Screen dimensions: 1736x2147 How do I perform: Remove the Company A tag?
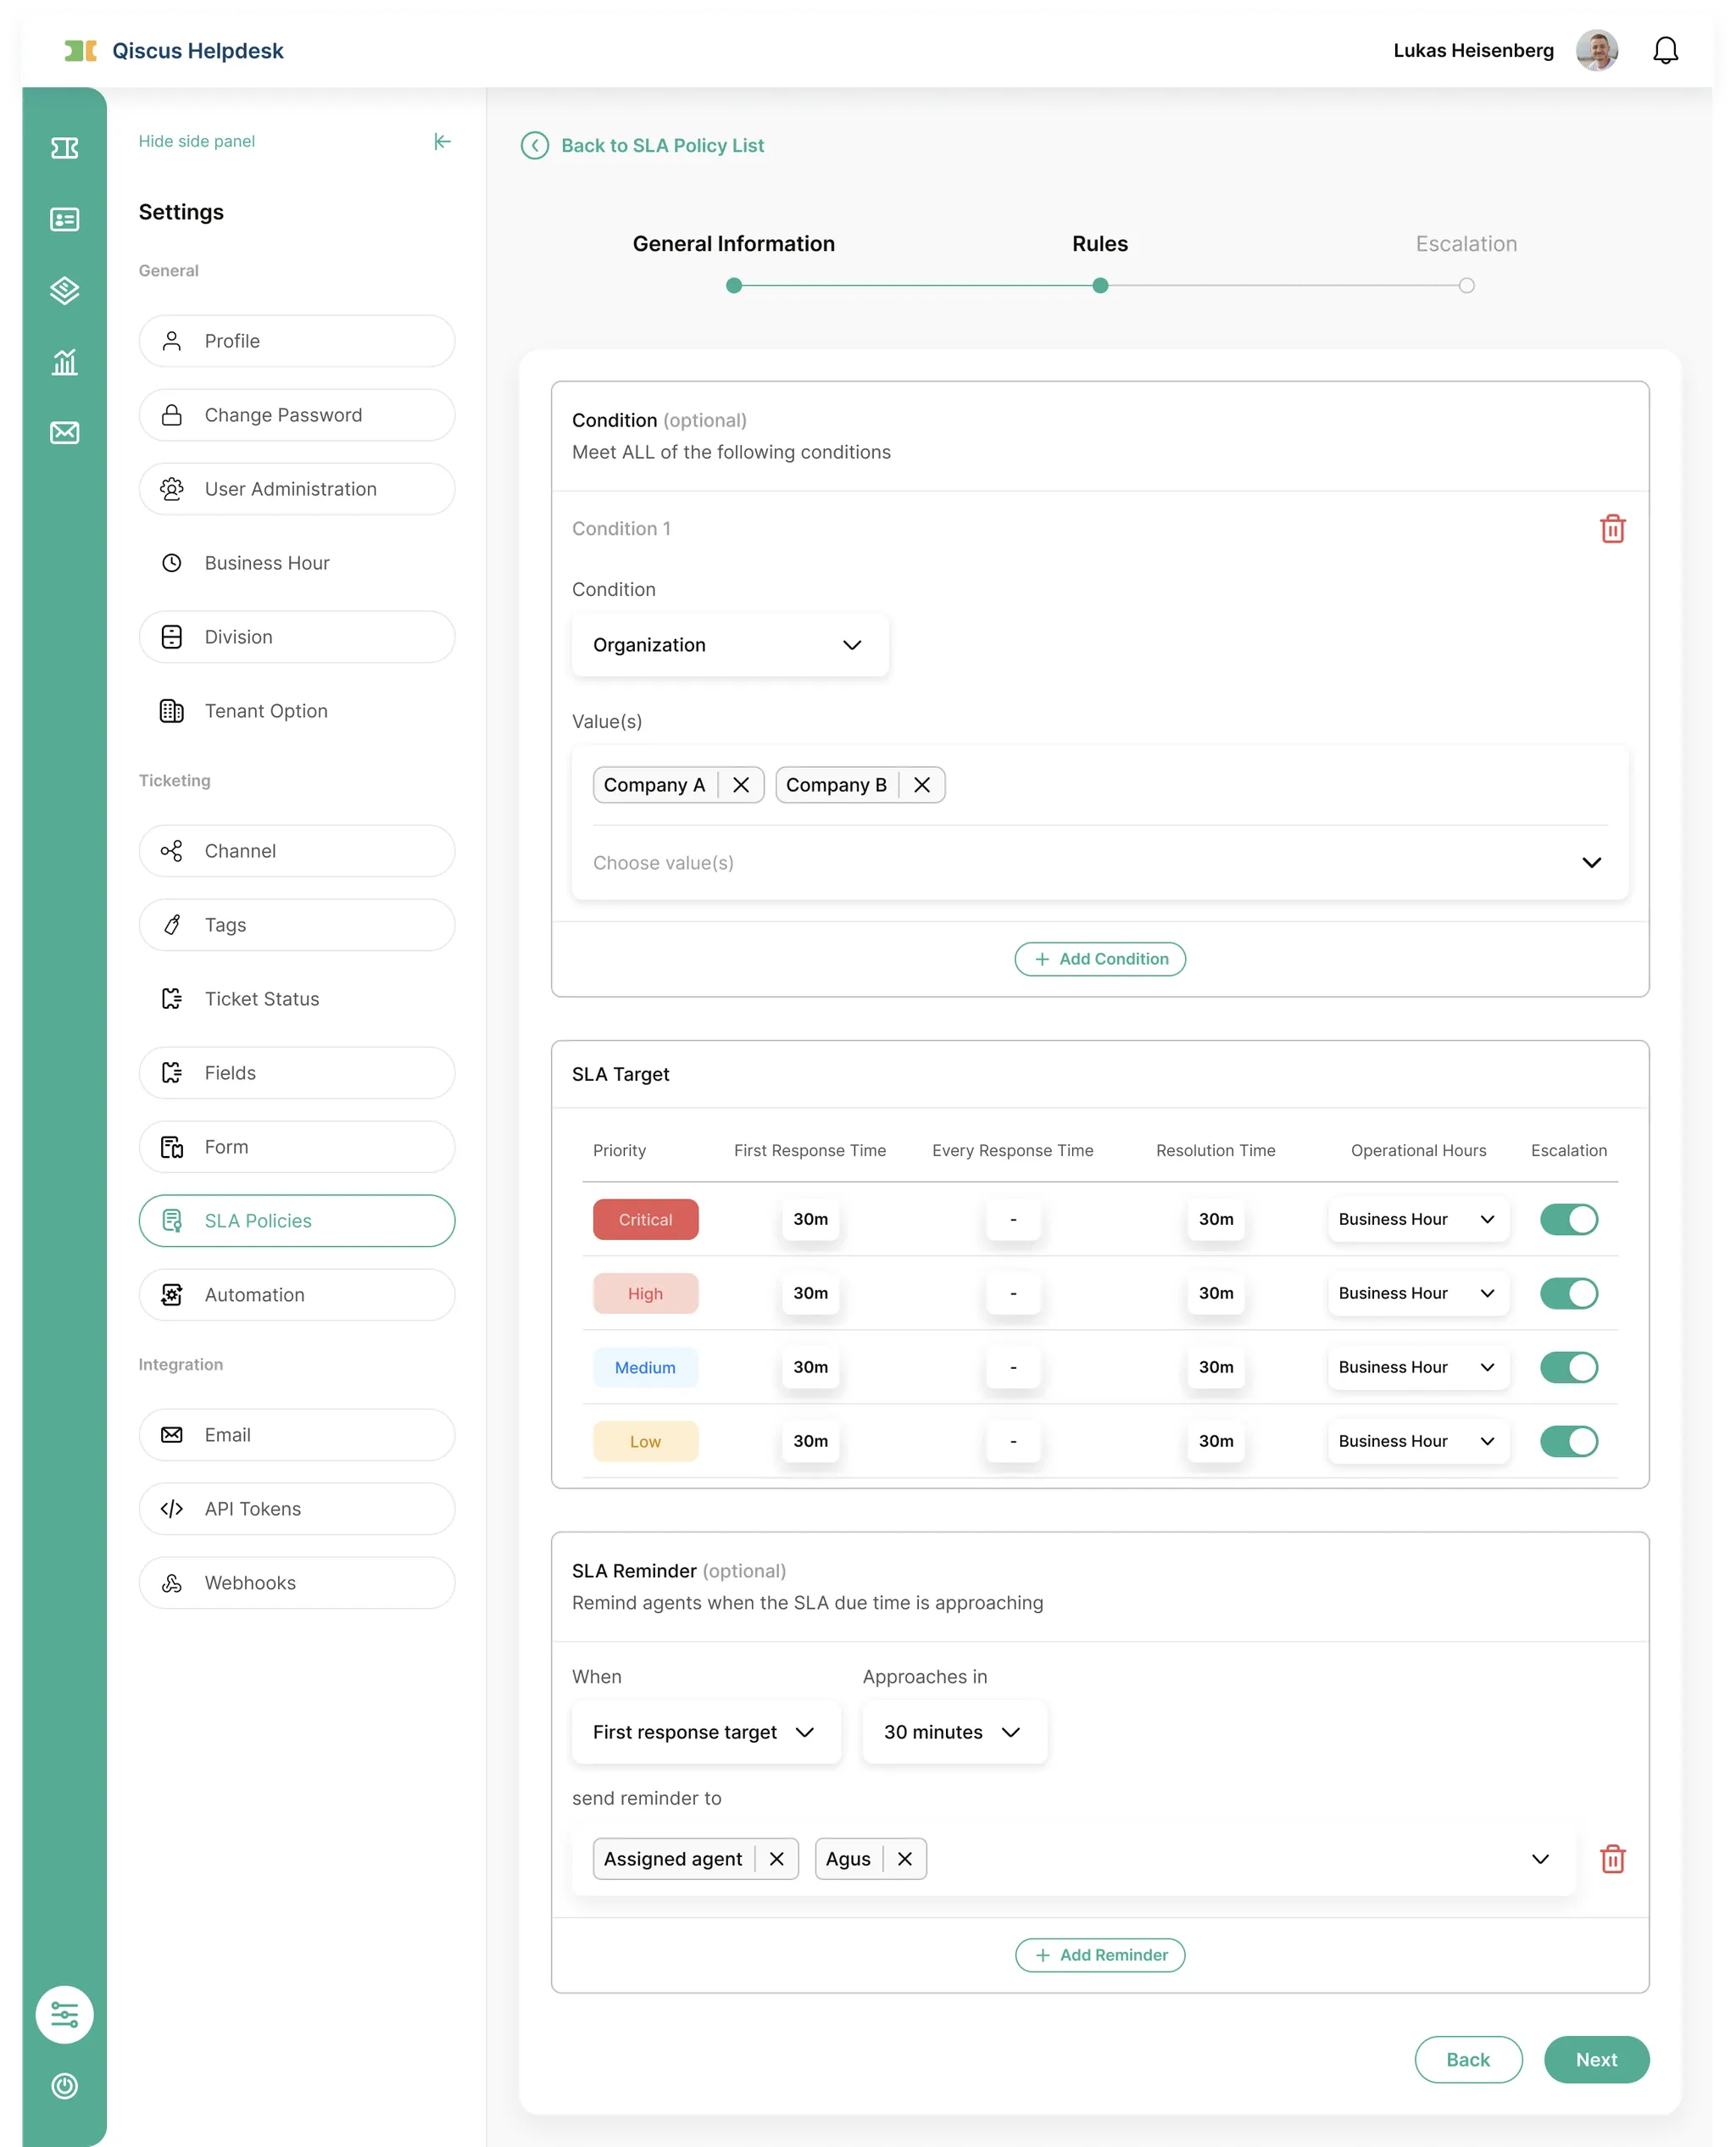[x=740, y=785]
